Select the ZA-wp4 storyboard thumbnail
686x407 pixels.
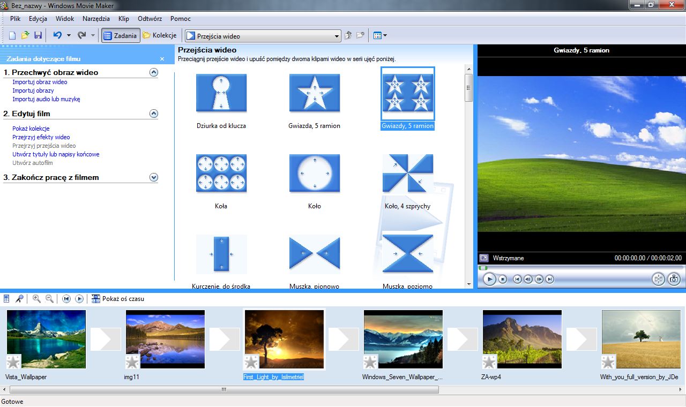(523, 339)
